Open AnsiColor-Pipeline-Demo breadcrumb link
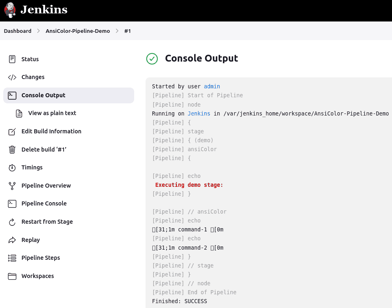Screen dimensions: 392x308 coord(78,31)
